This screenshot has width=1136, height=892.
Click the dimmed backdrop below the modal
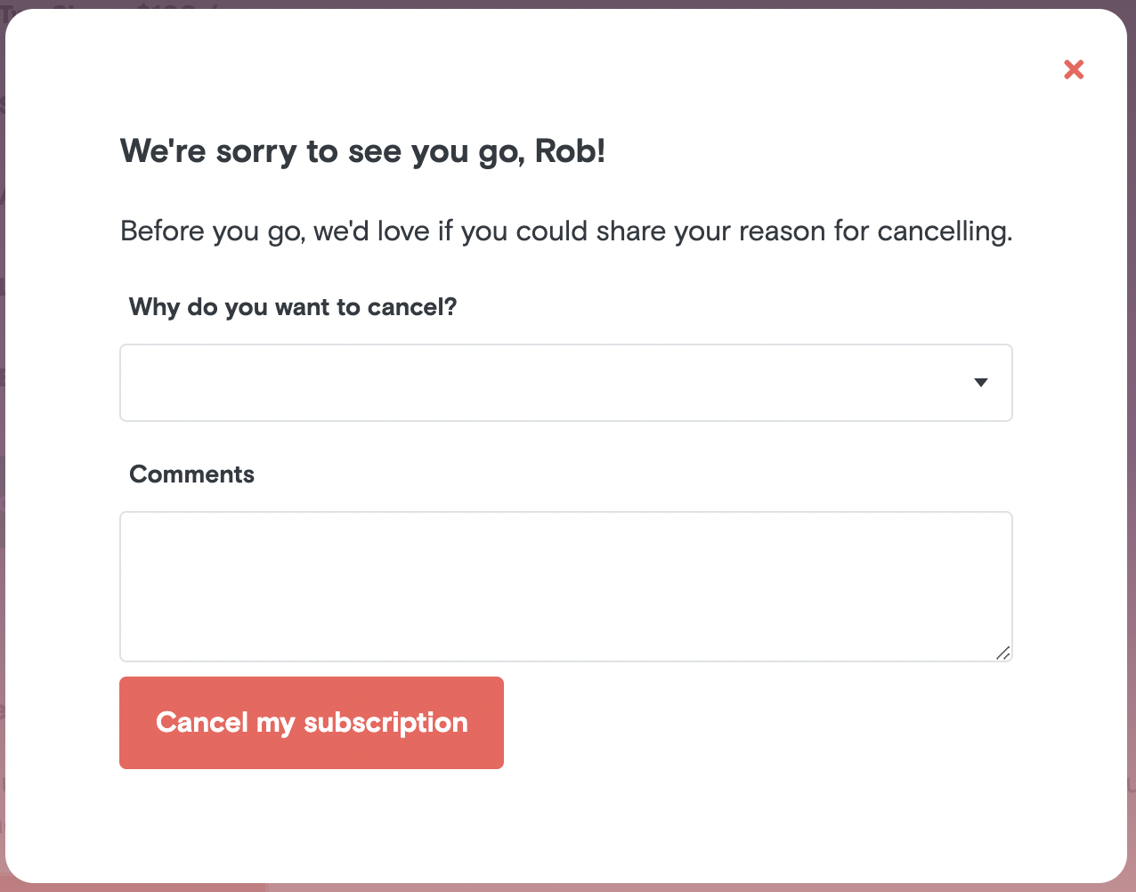coord(570,888)
